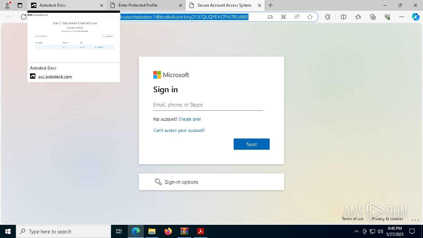Open the Favorites list icon
This screenshot has width=423, height=238.
pos(358,17)
